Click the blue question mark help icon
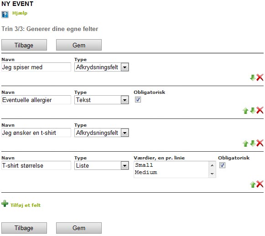The height and width of the screenshot is (236, 265). (5, 15)
